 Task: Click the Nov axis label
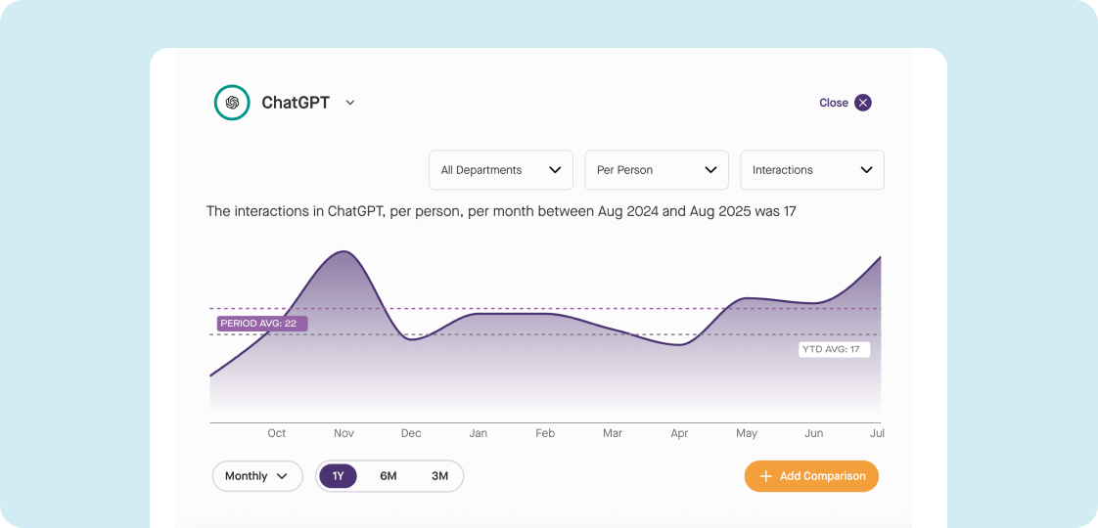tap(343, 433)
